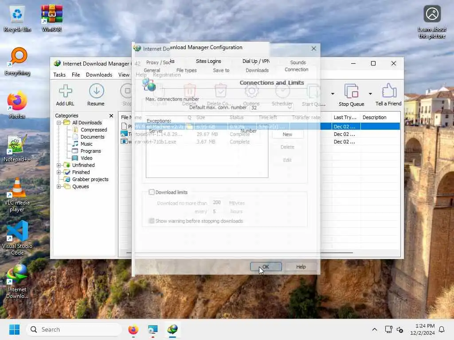This screenshot has height=340, width=454.
Task: Switch to the General tab
Action: point(152,70)
